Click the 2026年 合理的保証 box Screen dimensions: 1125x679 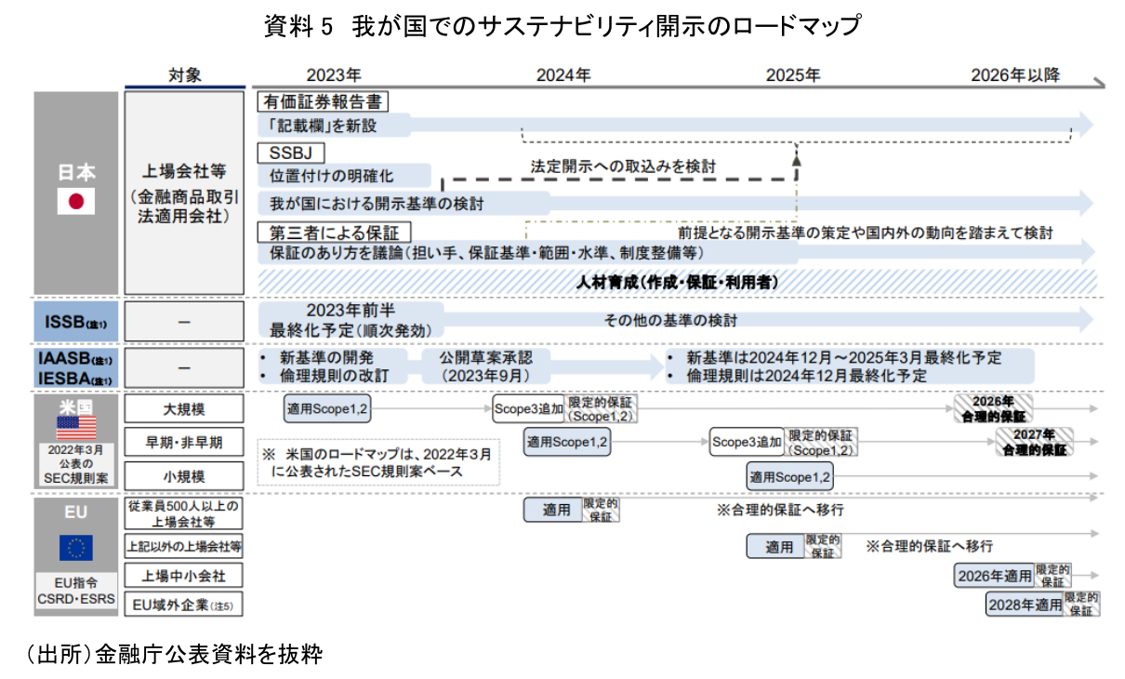click(994, 409)
